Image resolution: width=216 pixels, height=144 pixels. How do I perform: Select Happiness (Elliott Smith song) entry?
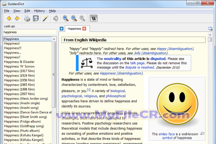pos(28,117)
